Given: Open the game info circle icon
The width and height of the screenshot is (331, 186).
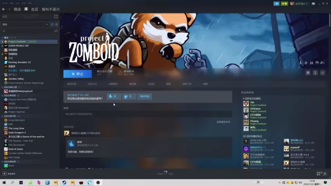Looking at the screenshot, I should pyautogui.click(x=315, y=73).
